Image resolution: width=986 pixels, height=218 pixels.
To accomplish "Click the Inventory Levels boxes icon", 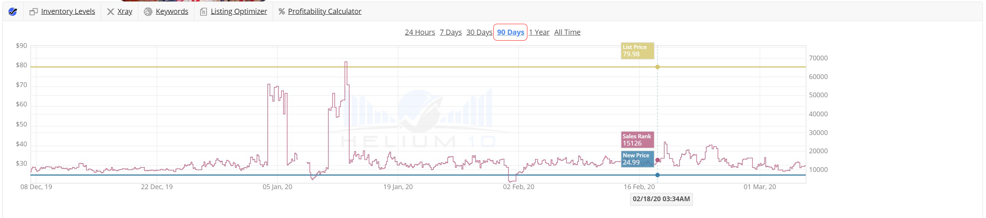I will tap(34, 11).
